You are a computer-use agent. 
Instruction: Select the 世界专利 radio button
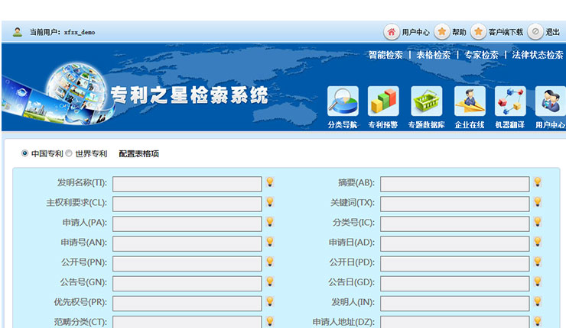tap(69, 153)
